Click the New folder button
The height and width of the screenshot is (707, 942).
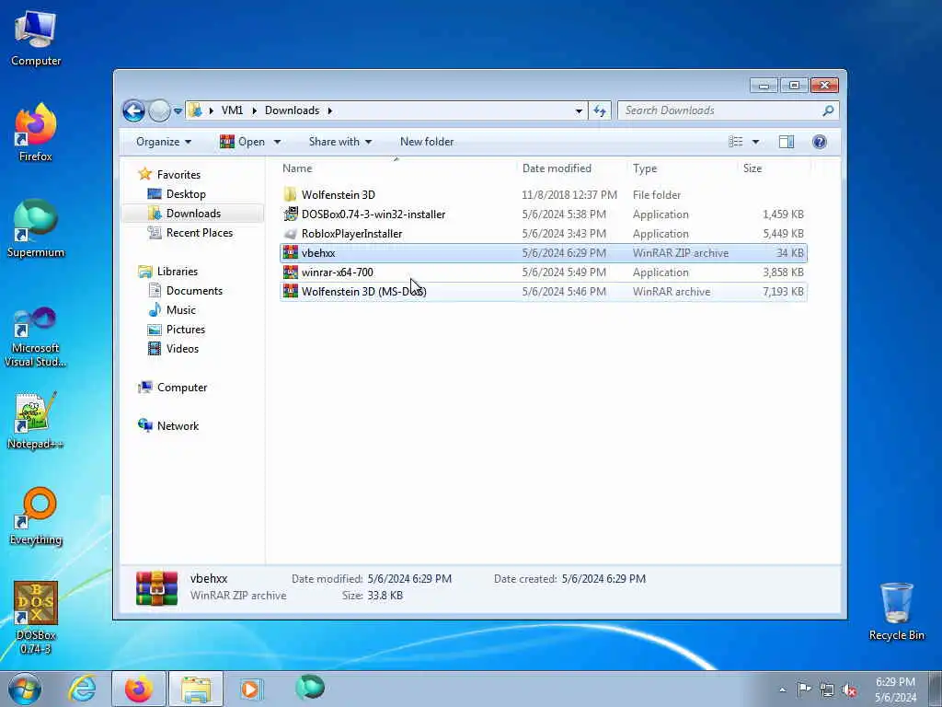point(427,142)
